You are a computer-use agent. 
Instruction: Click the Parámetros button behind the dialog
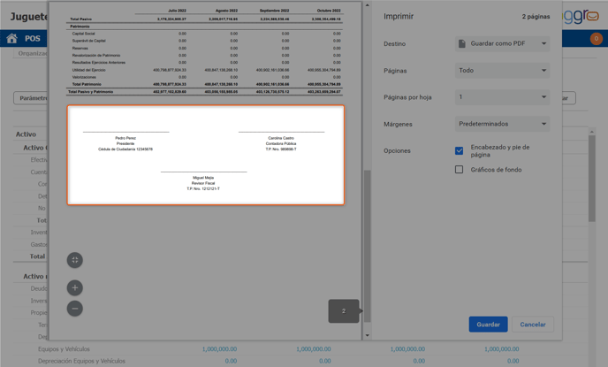pyautogui.click(x=31, y=98)
